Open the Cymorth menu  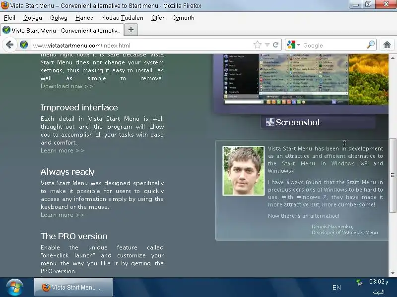[183, 18]
